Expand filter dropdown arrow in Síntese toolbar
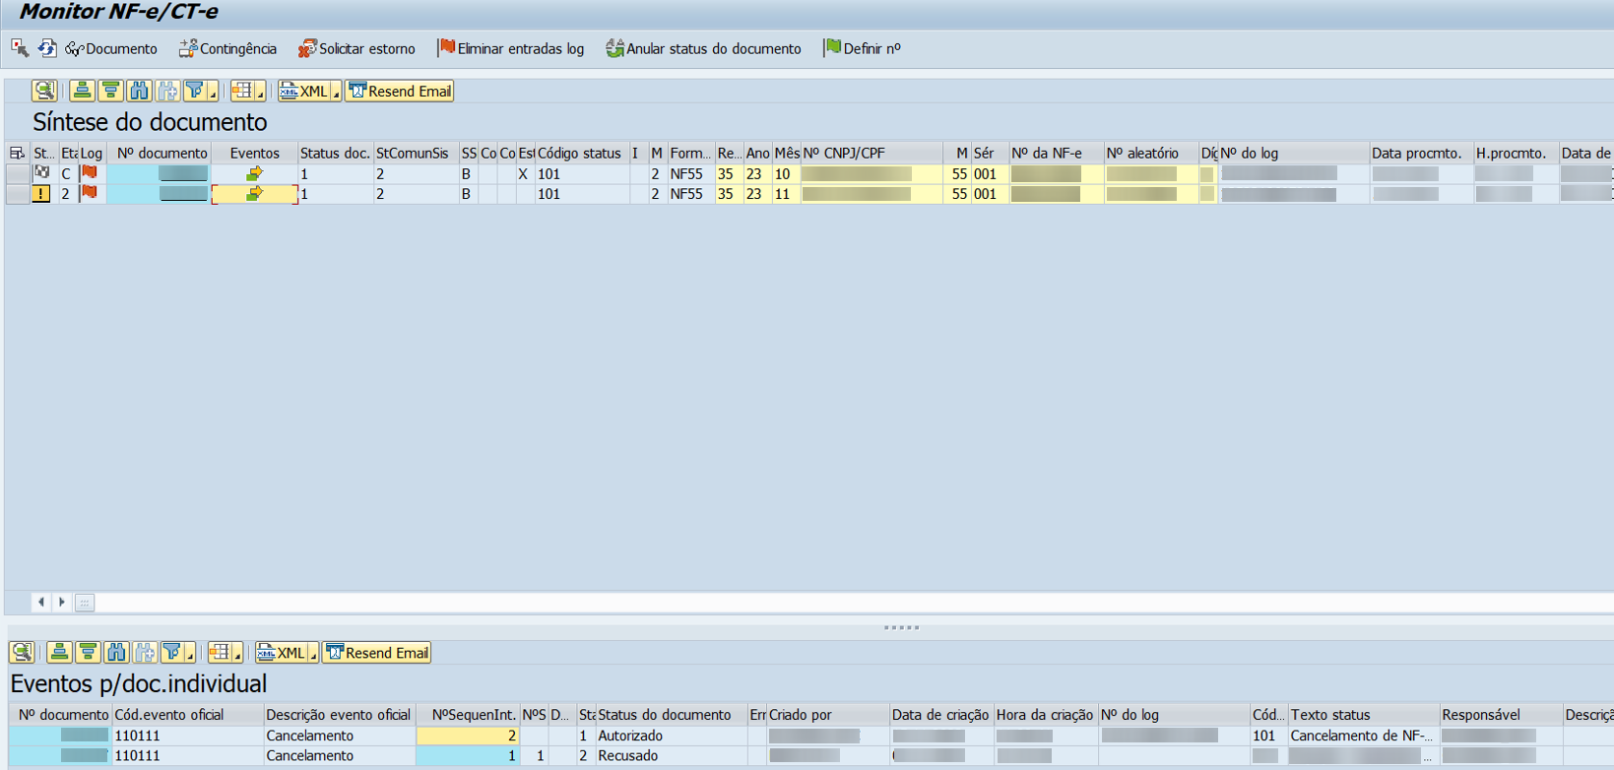 coord(213,93)
